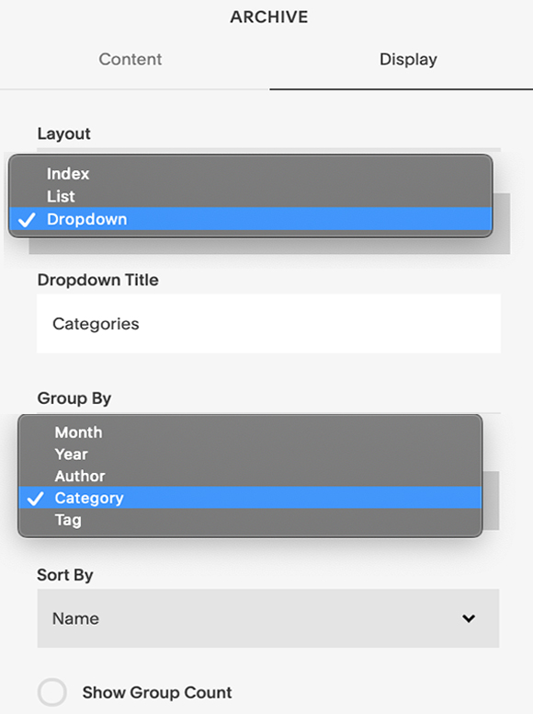This screenshot has width=533, height=714.
Task: Open the Display tab
Action: tap(408, 59)
